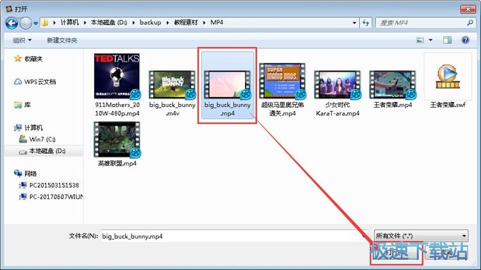Select 网络 in the navigation pane
This screenshot has height=270, width=481.
click(30, 174)
